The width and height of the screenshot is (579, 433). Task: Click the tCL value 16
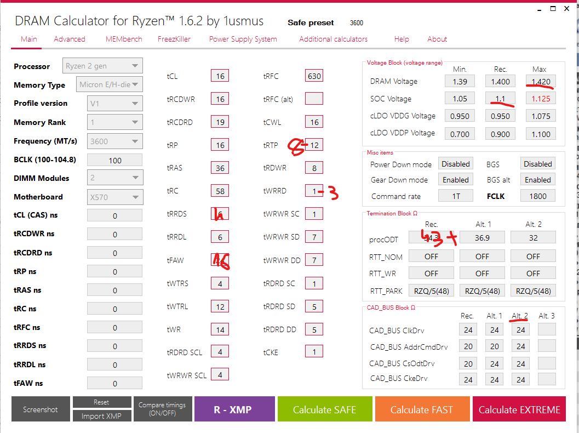[x=220, y=76]
